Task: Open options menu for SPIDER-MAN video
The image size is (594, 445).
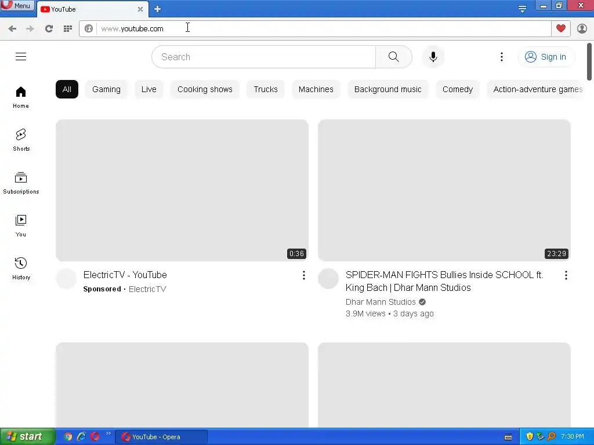Action: click(x=566, y=275)
